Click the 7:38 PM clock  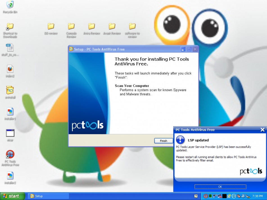(257, 196)
